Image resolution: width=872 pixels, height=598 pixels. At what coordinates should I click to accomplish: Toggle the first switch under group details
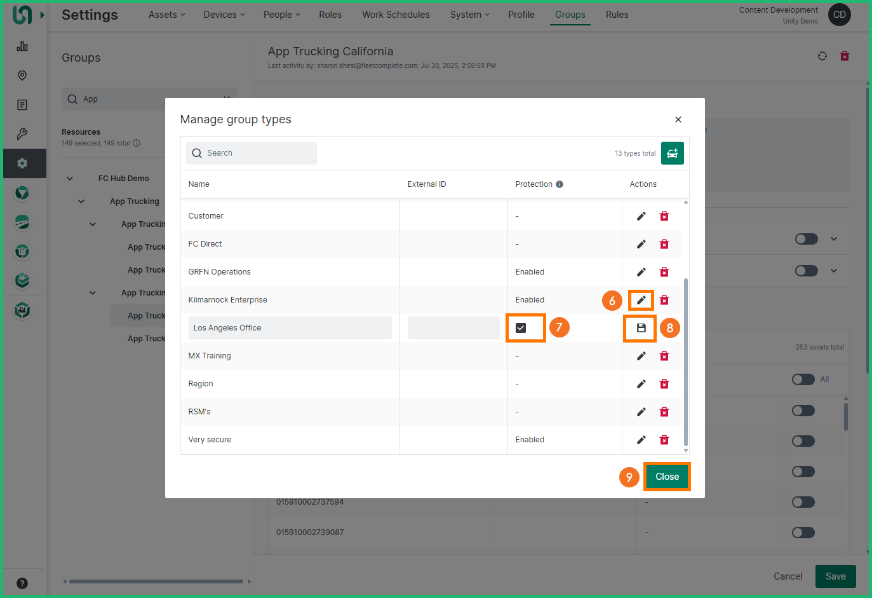pyautogui.click(x=806, y=239)
